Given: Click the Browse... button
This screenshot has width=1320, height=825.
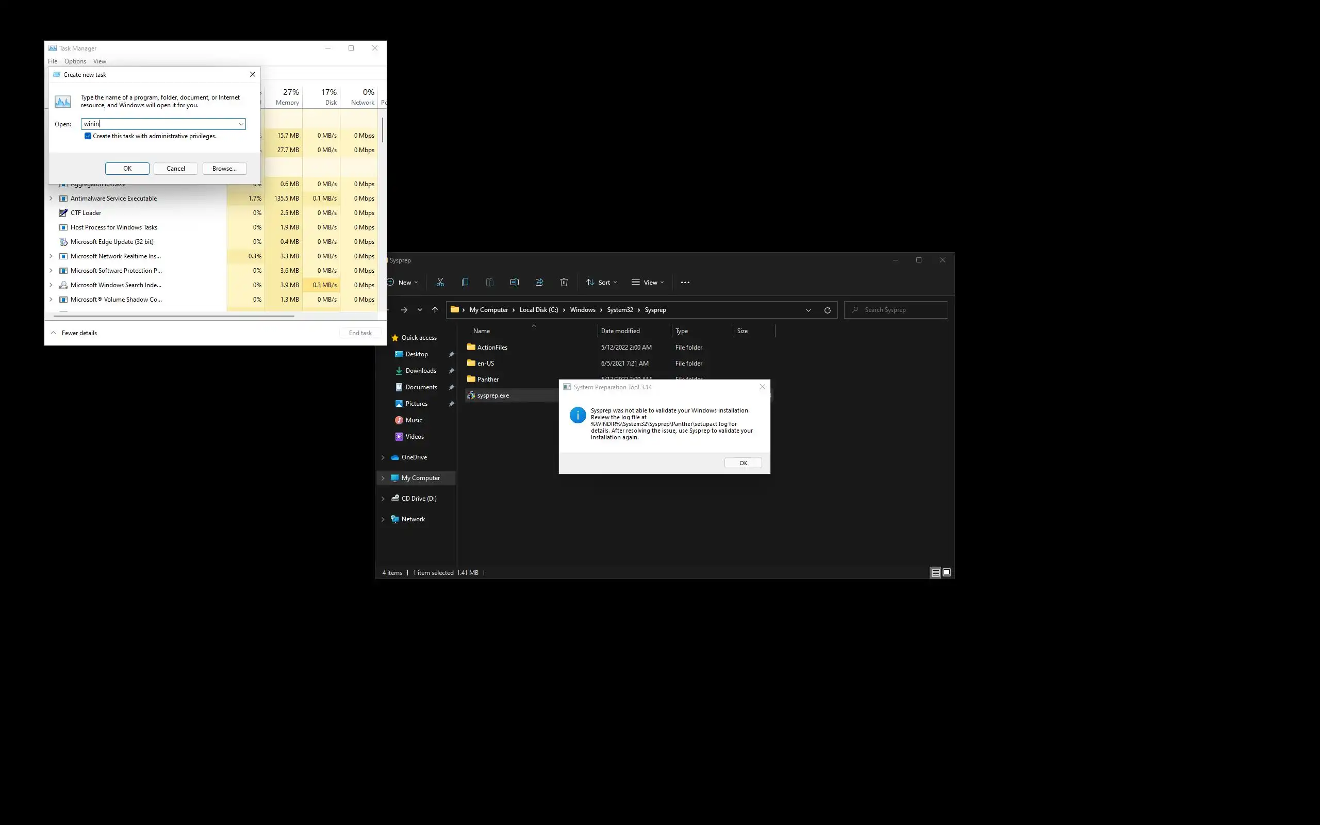Looking at the screenshot, I should (224, 169).
